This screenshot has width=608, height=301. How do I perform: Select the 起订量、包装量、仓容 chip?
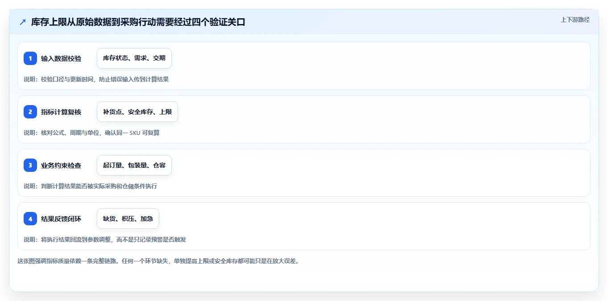(x=134, y=165)
